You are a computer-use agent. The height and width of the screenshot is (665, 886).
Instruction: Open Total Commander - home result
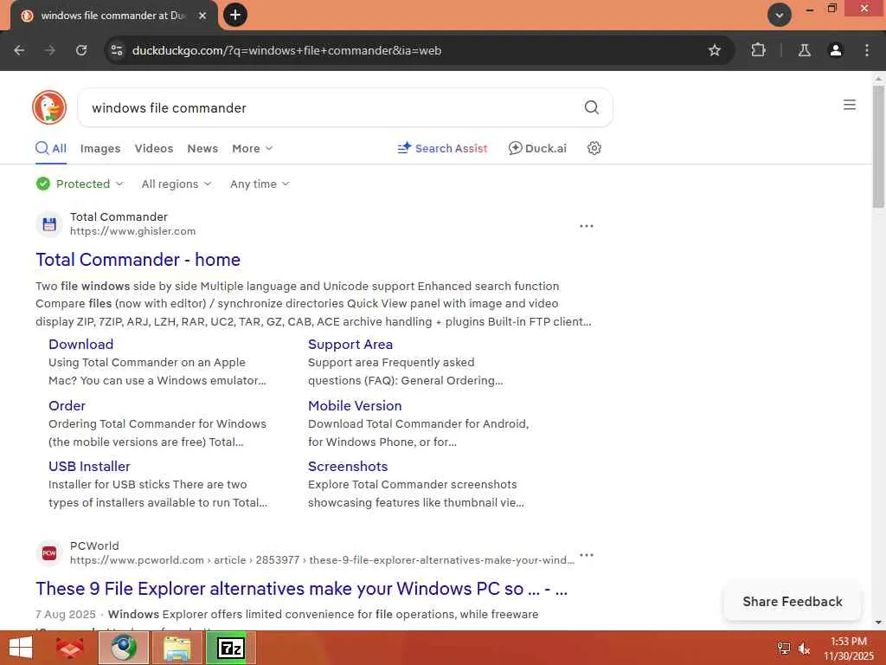138,260
